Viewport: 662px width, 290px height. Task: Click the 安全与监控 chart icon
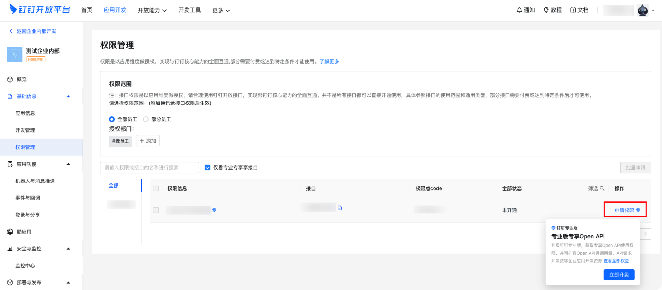coord(10,249)
